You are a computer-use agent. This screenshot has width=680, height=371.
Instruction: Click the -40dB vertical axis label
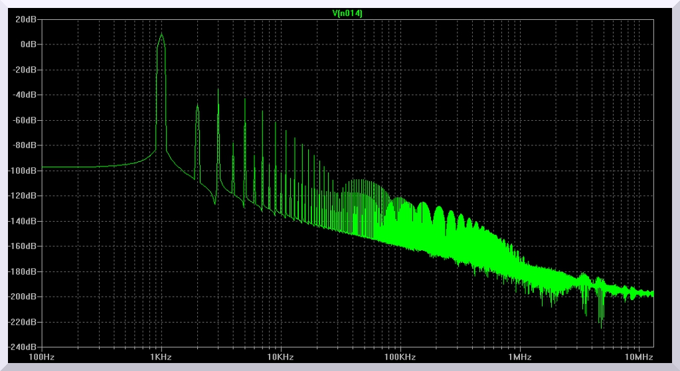click(27, 95)
